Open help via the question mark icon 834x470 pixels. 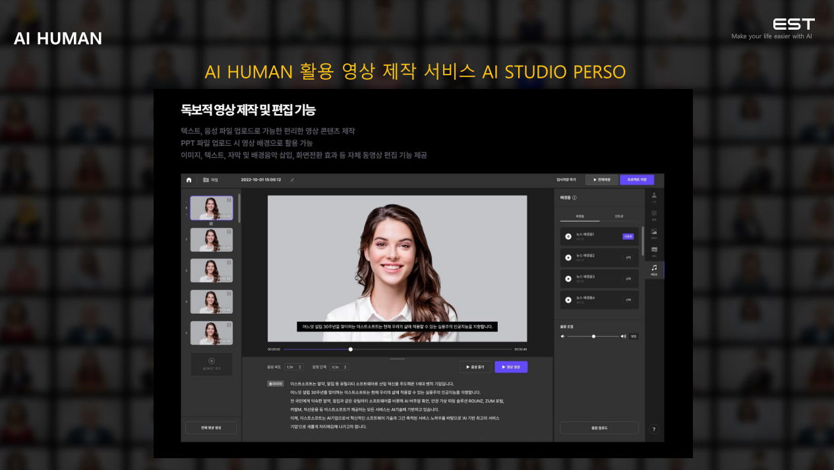tap(653, 428)
